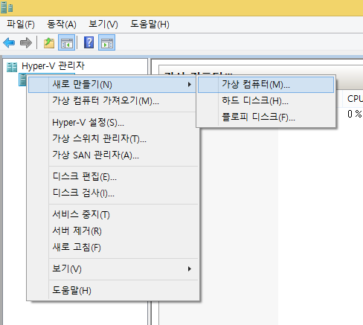Click the 0 % CPU usage cell

(x=355, y=114)
